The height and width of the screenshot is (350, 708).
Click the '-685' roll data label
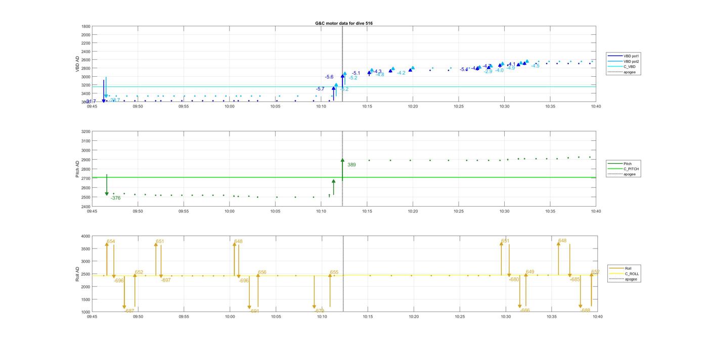pyautogui.click(x=575, y=279)
